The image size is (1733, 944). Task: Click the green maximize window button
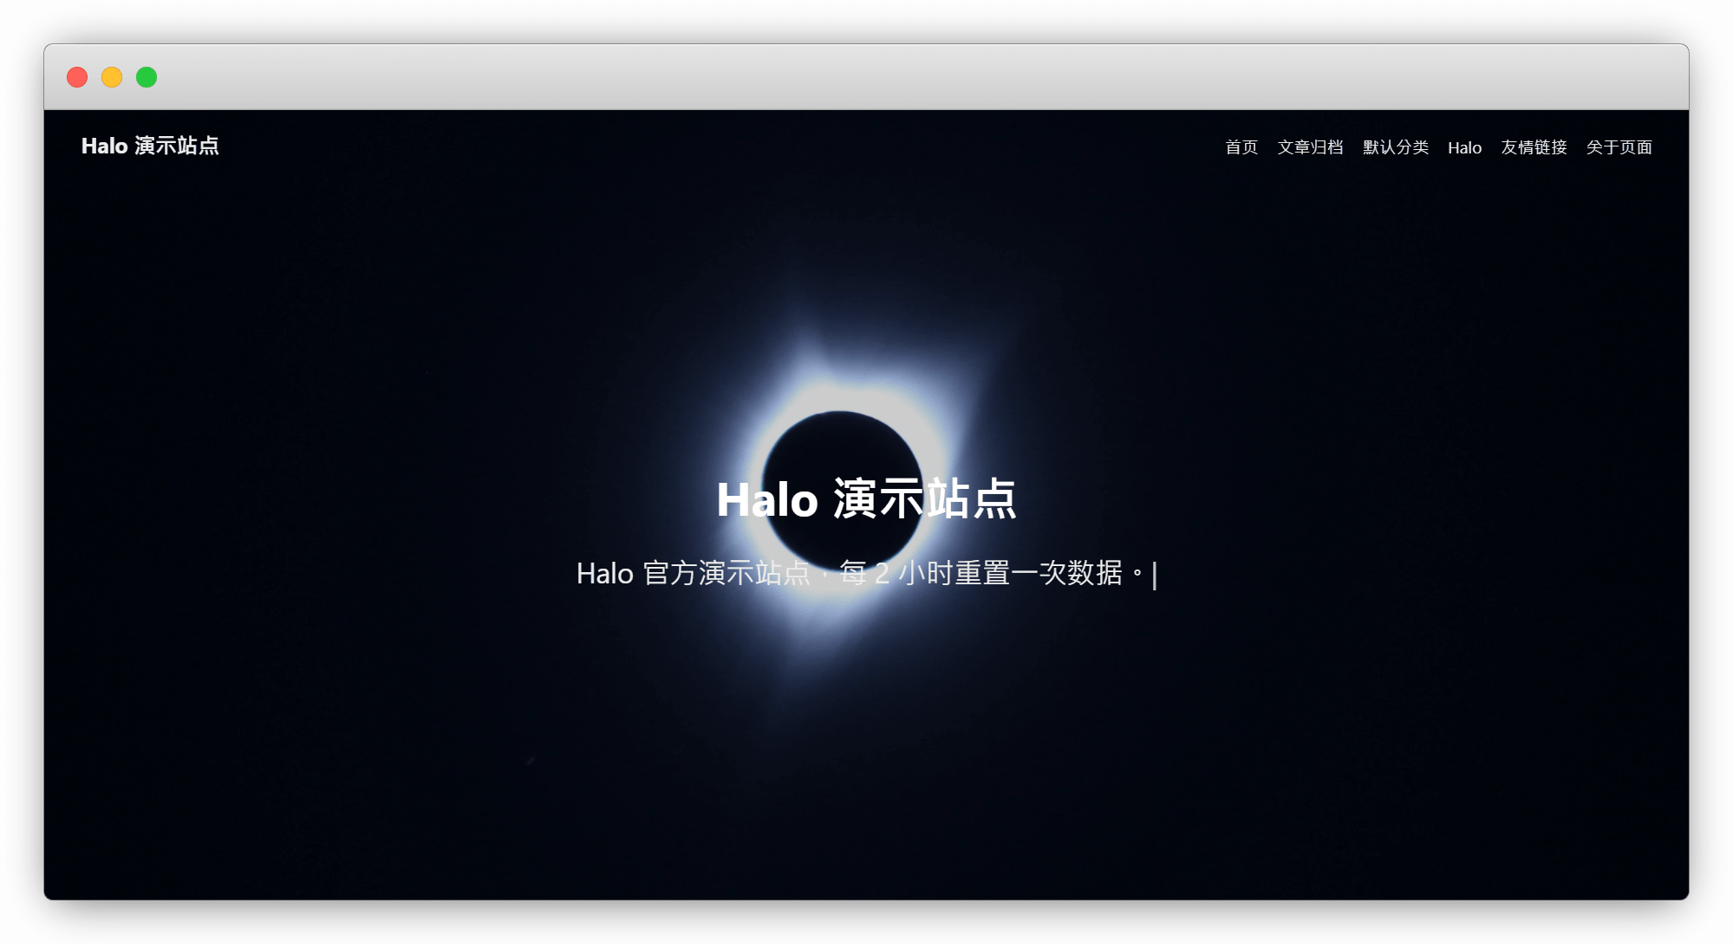147,77
